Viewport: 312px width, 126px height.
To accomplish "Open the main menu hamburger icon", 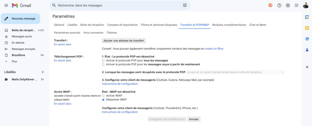I will tap(6, 5).
